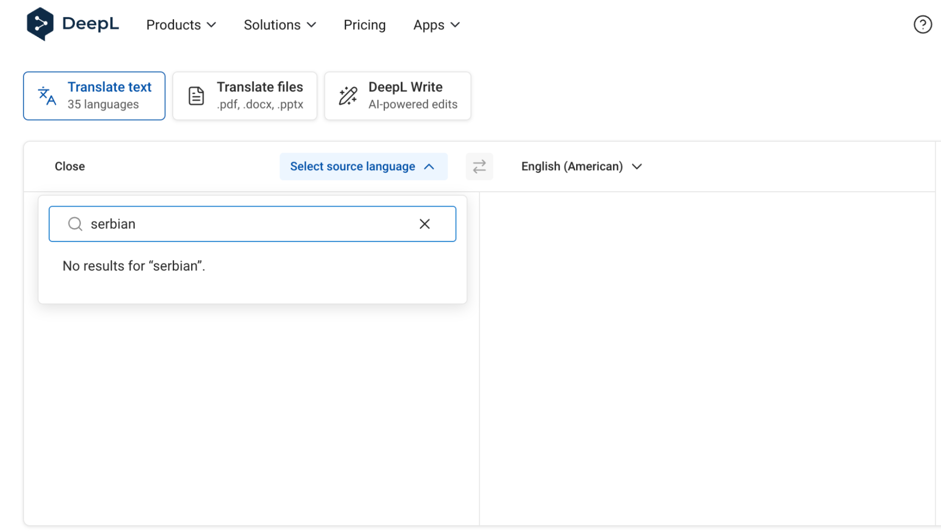Open help via the question mark icon
This screenshot has width=941, height=531.
point(922,25)
